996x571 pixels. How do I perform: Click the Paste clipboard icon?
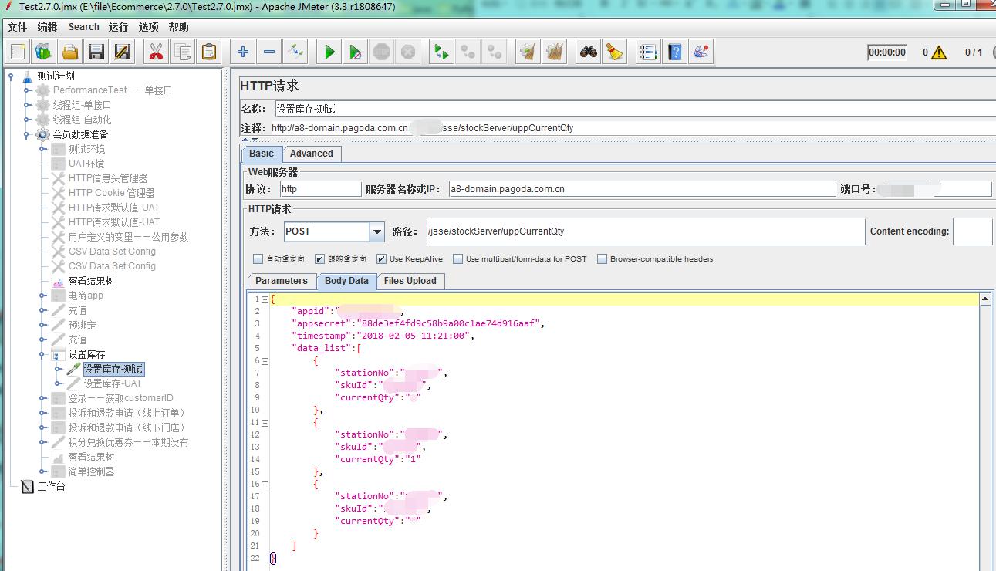pos(209,52)
